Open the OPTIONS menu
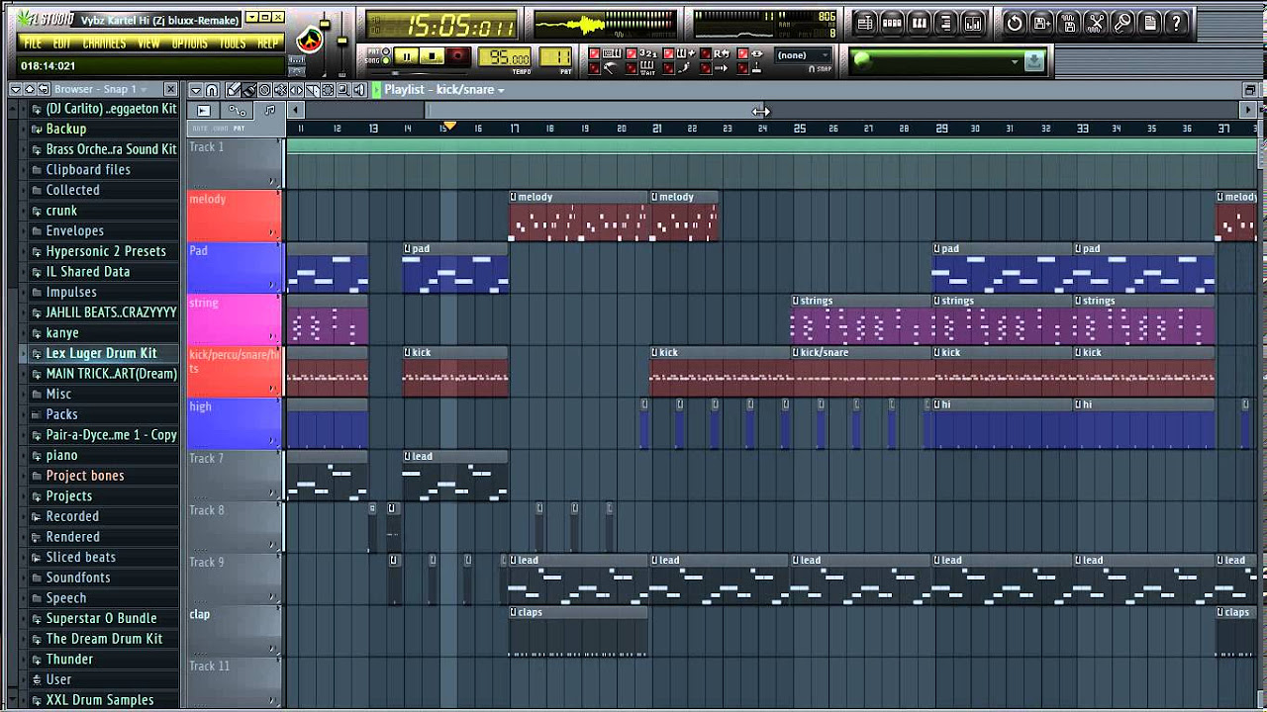This screenshot has height=712, width=1267. [x=189, y=44]
